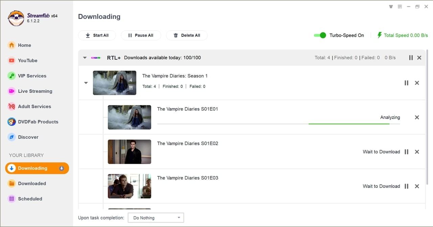The image size is (433, 227).
Task: Click the Delete All button
Action: coord(187,35)
